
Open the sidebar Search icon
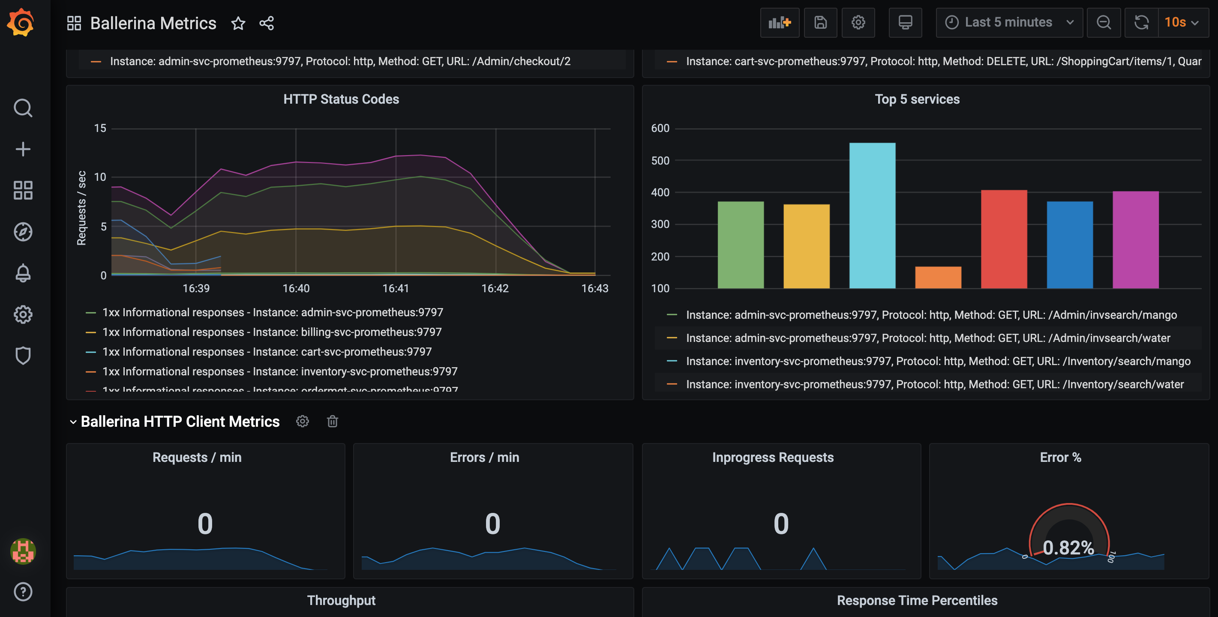coord(23,108)
